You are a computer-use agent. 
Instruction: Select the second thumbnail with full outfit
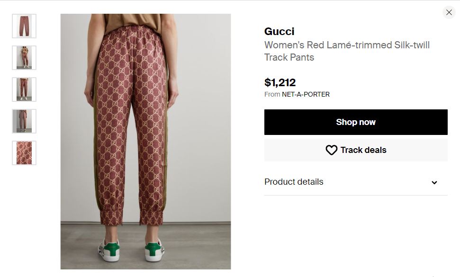(24, 58)
